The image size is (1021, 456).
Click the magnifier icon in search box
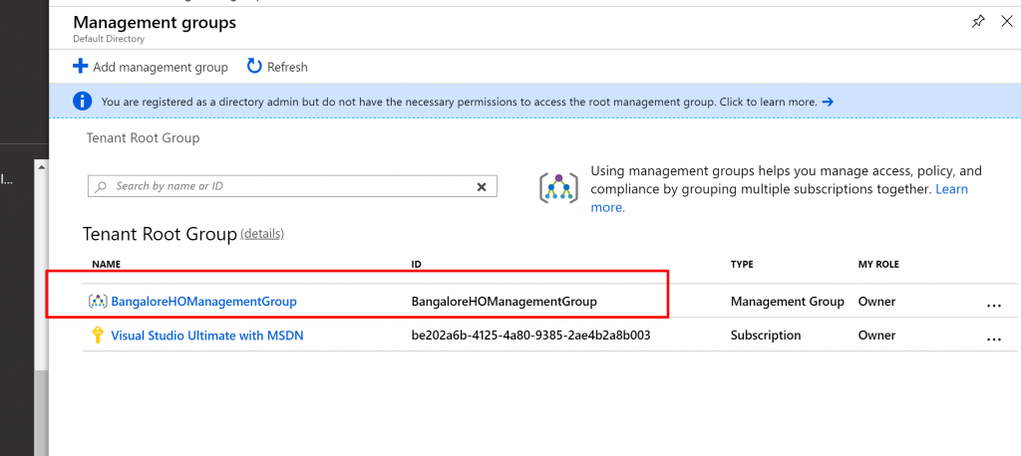(x=101, y=186)
